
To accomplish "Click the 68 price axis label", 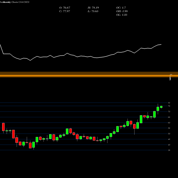I will tap(169, 117).
